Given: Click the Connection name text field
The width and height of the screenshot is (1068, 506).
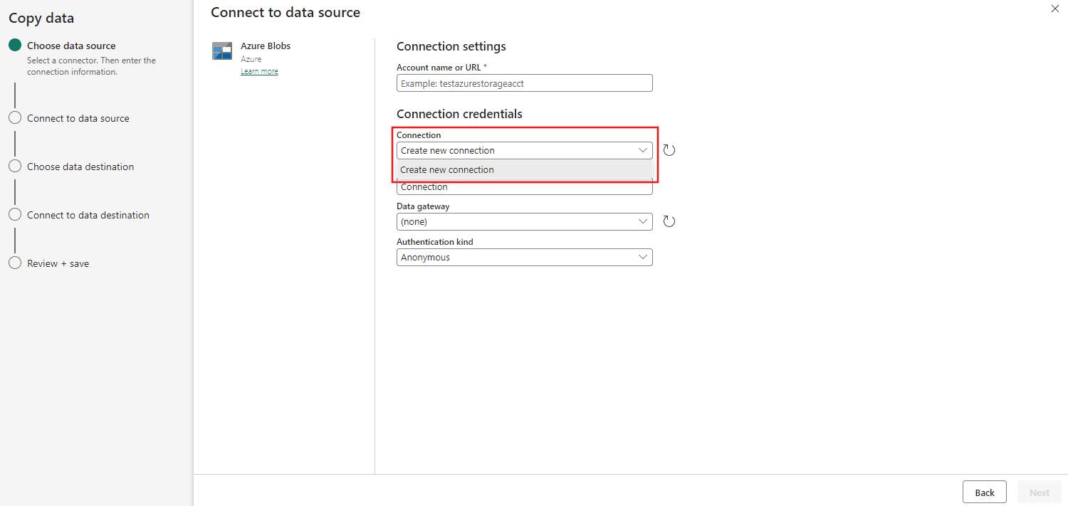Looking at the screenshot, I should click(x=524, y=188).
